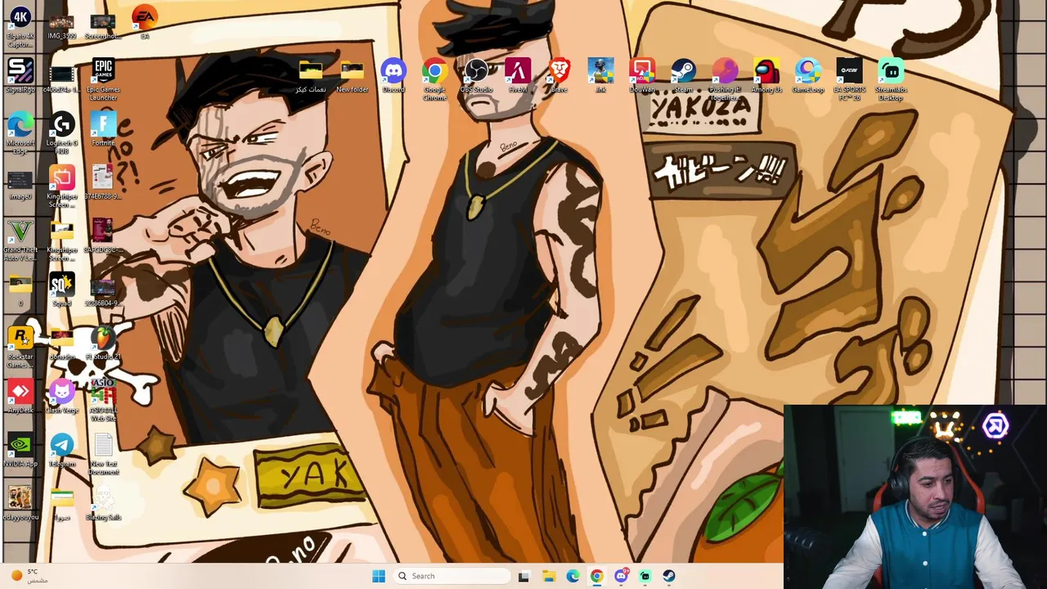Open the DouWan desktop shortcut
Viewport: 1047px width, 589px height.
point(642,76)
